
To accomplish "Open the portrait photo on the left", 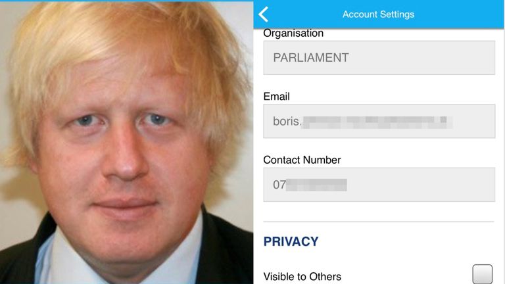I will click(x=126, y=142).
